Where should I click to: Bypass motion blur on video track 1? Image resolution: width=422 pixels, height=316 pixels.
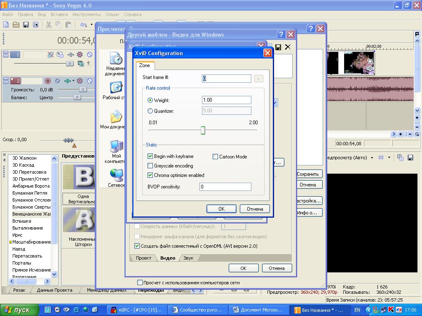(51, 55)
